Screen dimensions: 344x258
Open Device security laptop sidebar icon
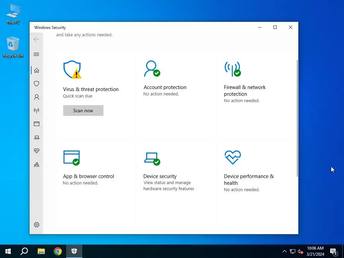point(36,137)
